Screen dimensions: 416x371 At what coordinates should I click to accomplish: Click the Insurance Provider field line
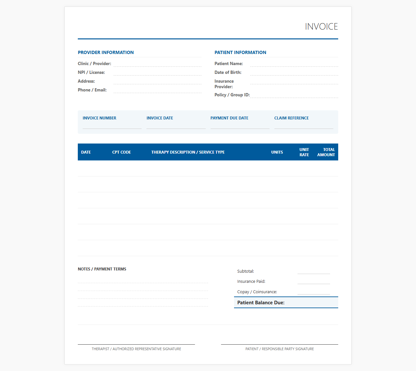[294, 81]
